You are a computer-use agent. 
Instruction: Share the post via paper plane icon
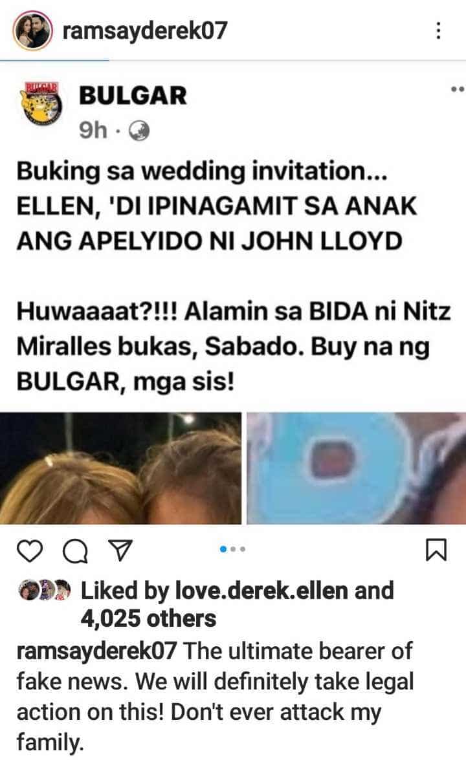(120, 550)
